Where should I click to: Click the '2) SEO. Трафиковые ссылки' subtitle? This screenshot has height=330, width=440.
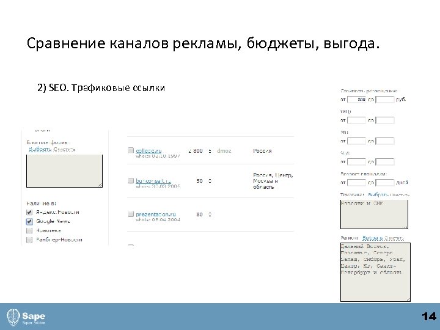point(101,87)
